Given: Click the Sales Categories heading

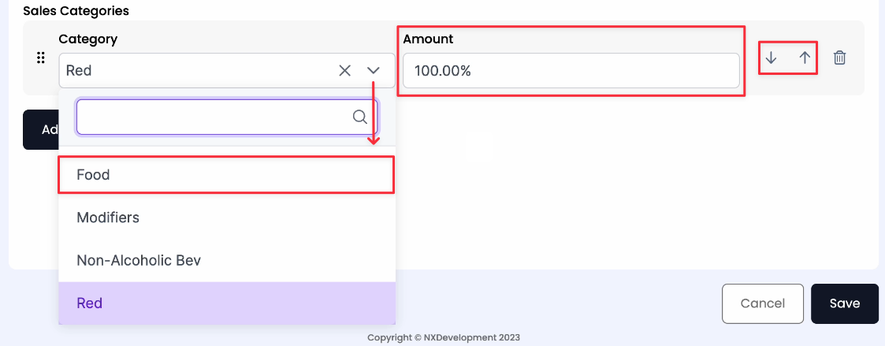Looking at the screenshot, I should click(x=76, y=11).
